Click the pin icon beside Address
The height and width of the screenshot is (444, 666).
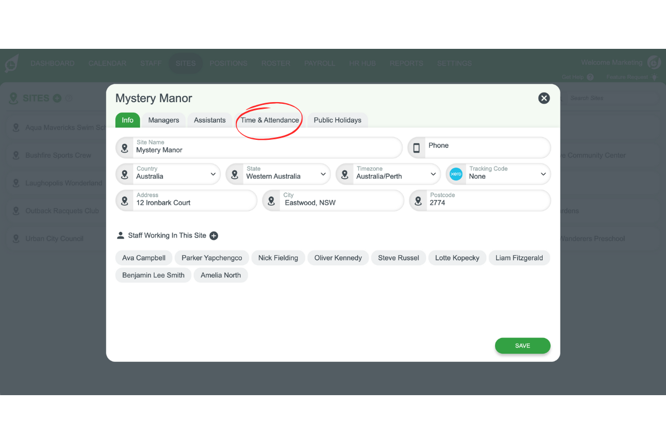pos(125,201)
